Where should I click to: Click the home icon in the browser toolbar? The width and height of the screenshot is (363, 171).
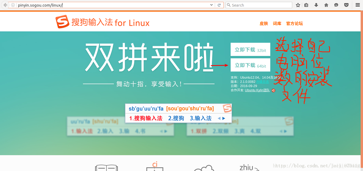click(326, 5)
